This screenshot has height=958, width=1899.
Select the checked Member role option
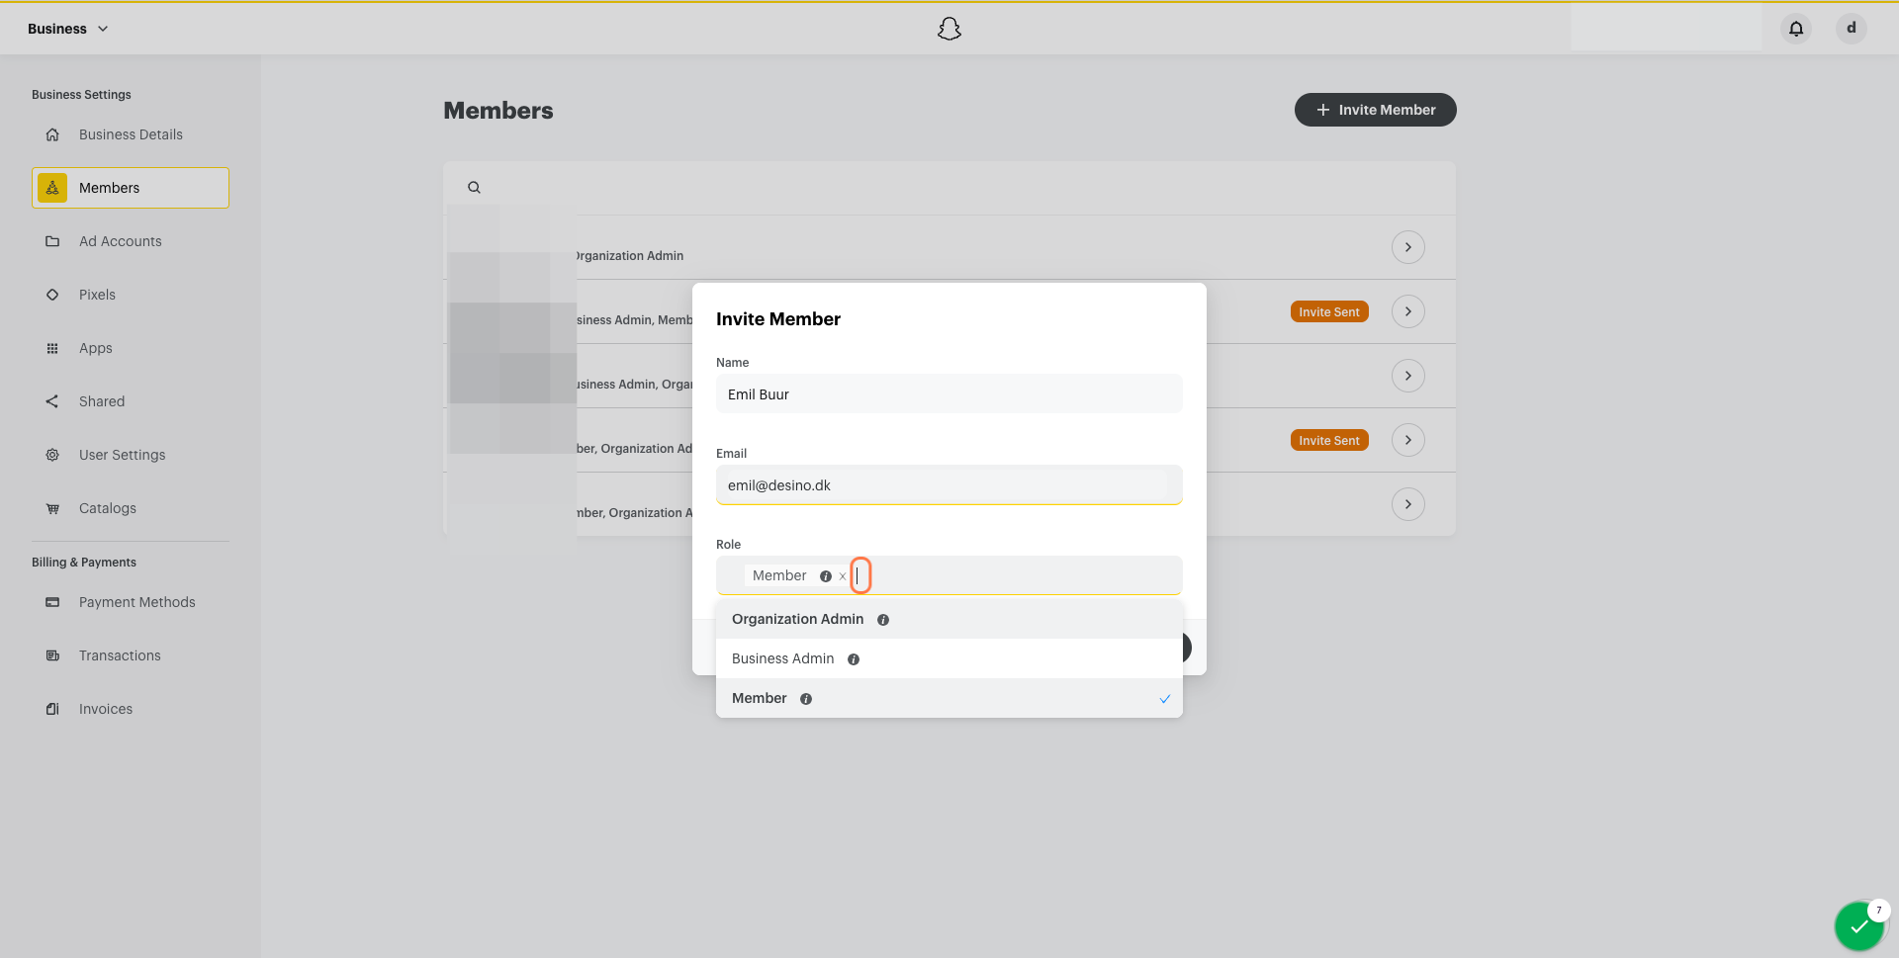(949, 698)
